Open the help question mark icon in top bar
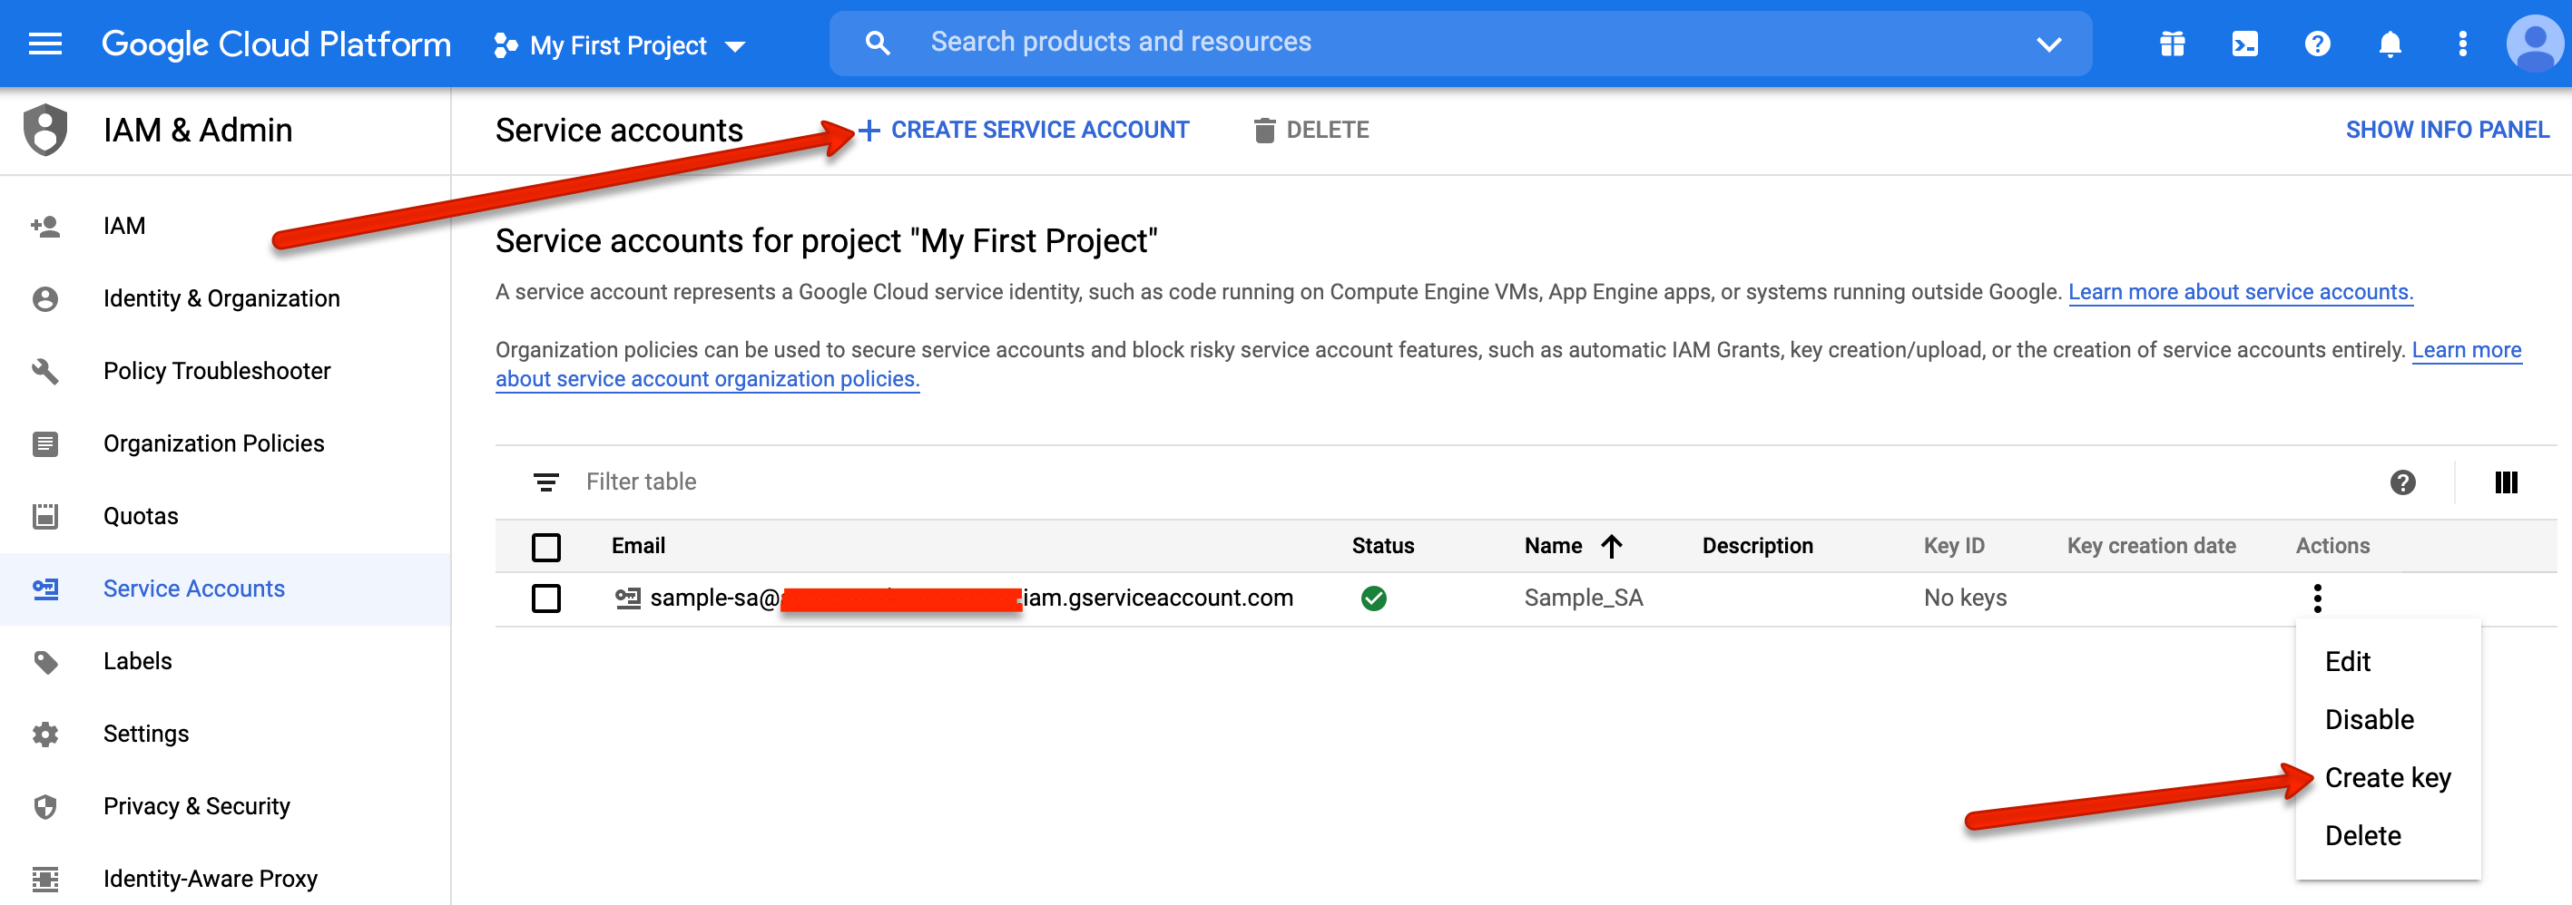This screenshot has width=2572, height=905. click(x=2317, y=44)
